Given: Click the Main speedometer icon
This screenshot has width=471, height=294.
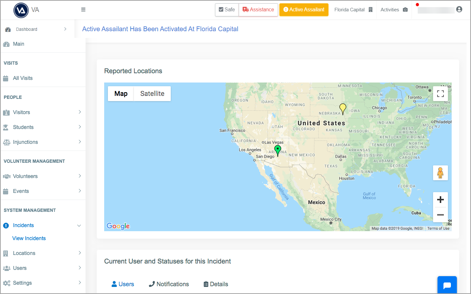Looking at the screenshot, I should point(6,44).
